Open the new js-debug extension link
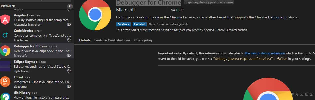Viewport: 315px width, 100px height. click(x=265, y=53)
